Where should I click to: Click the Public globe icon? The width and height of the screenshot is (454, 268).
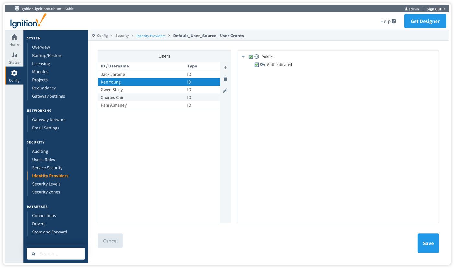[256, 57]
